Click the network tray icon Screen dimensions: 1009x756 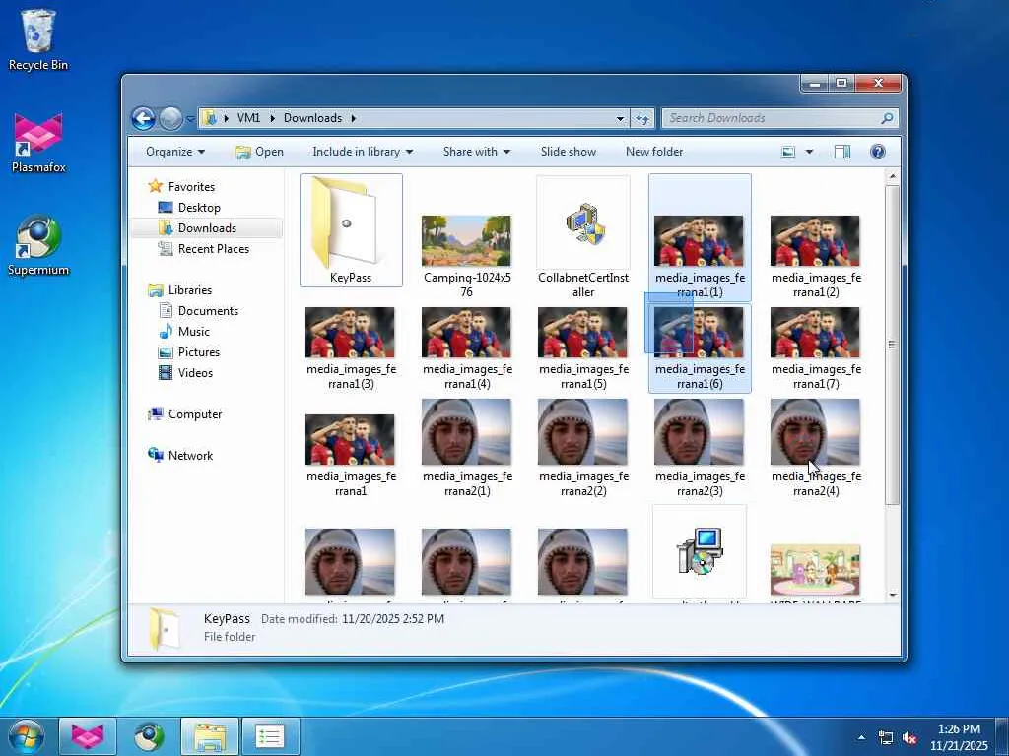point(886,738)
